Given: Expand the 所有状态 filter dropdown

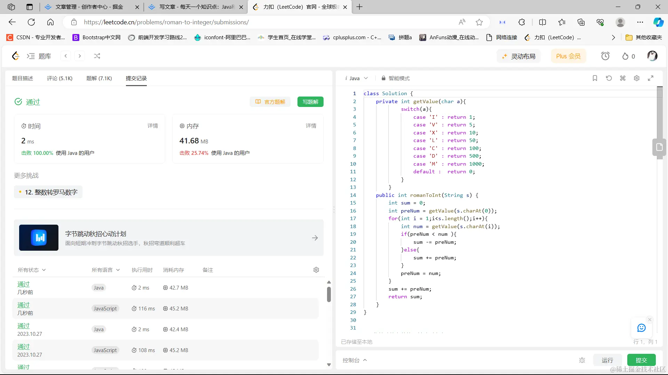Looking at the screenshot, I should click(x=32, y=270).
